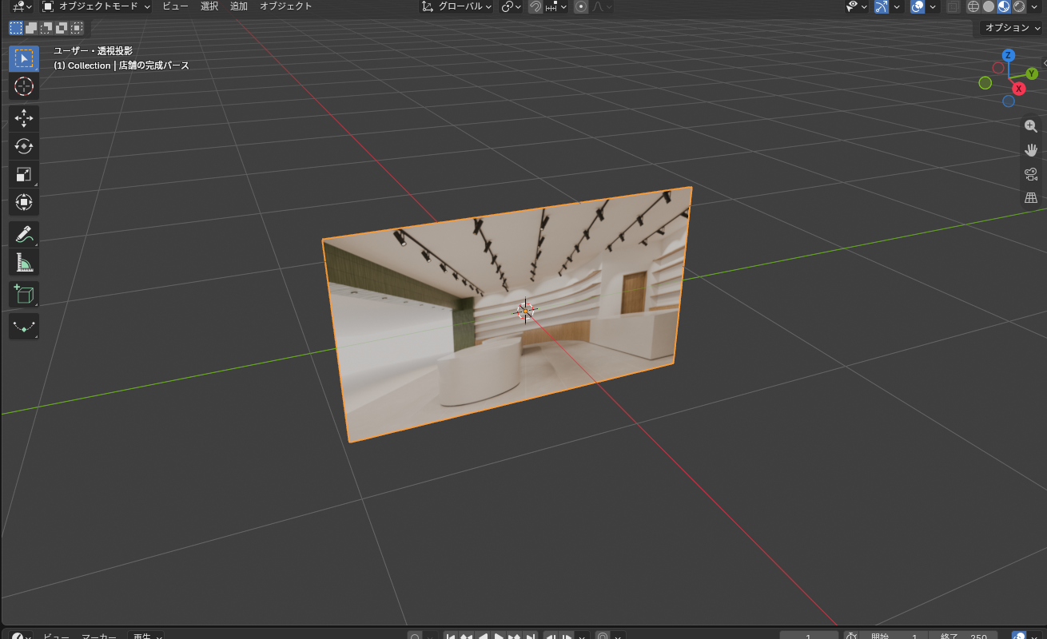Switch perspective/orthographic with the grid icon

1031,198
